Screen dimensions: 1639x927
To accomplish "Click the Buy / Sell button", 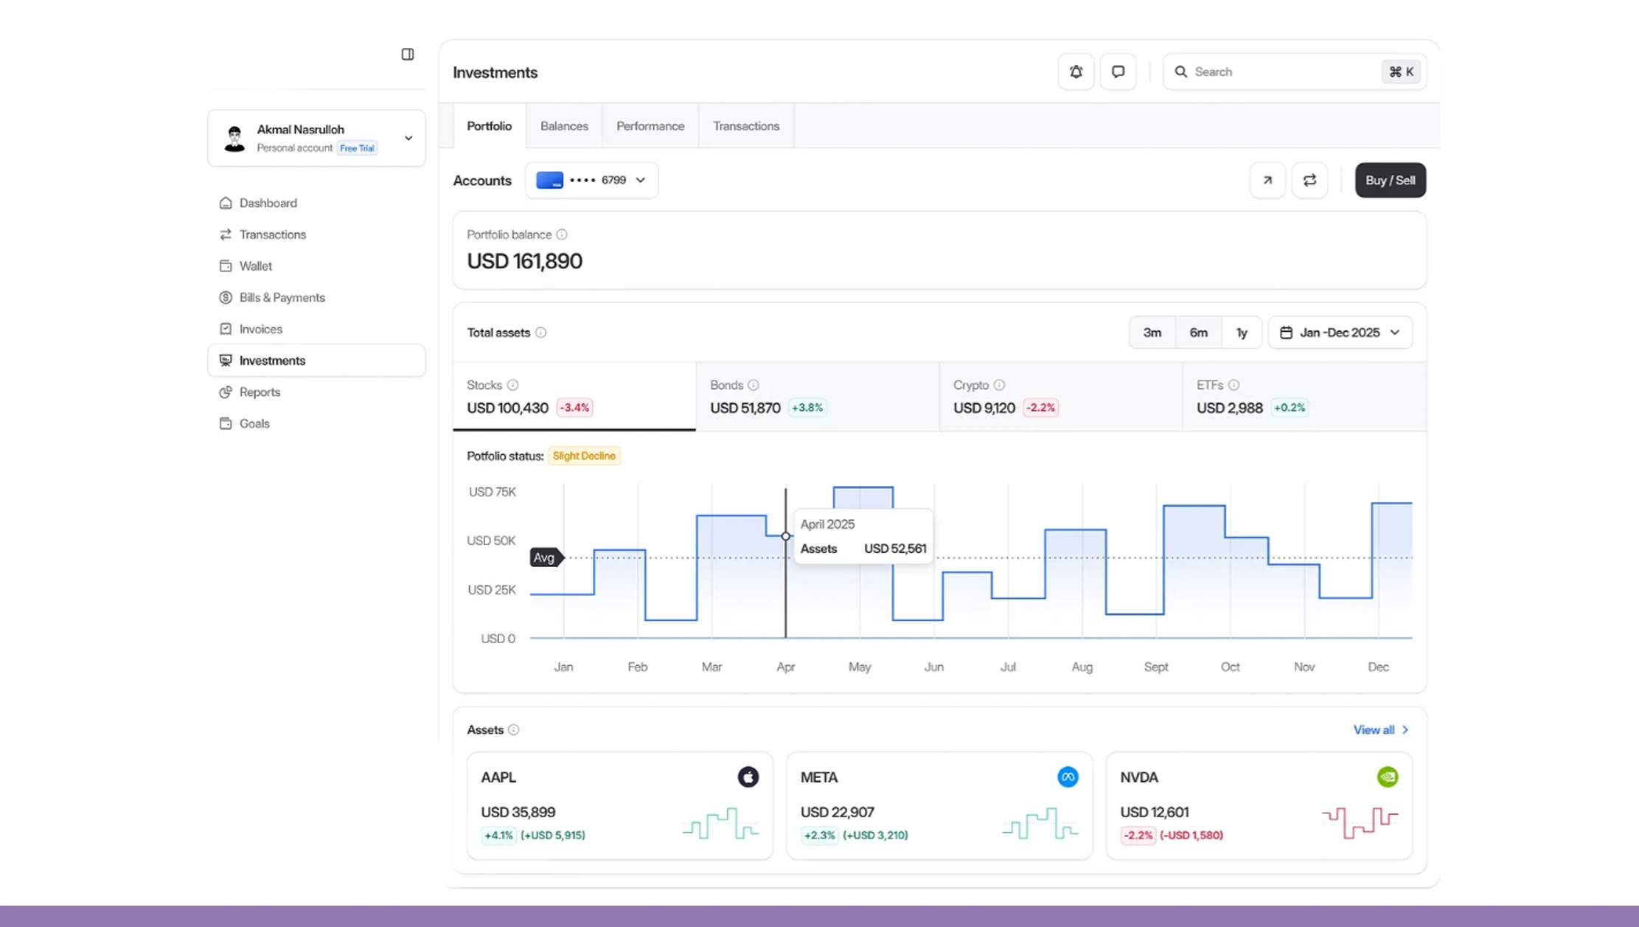I will [x=1390, y=180].
